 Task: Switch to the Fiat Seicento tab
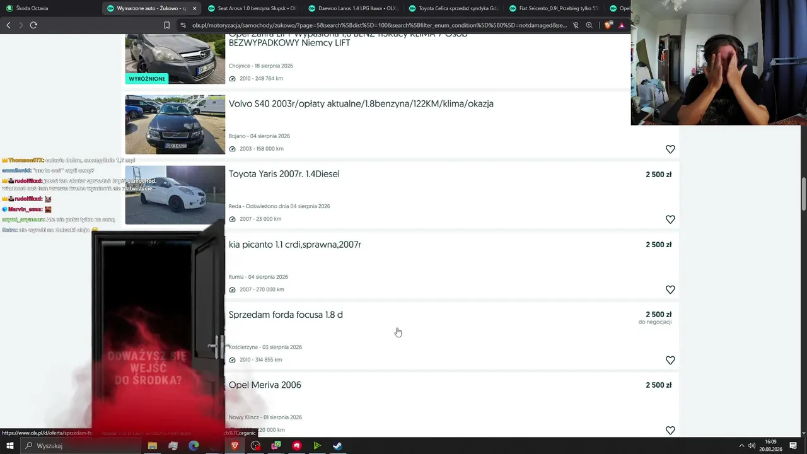pos(554,8)
